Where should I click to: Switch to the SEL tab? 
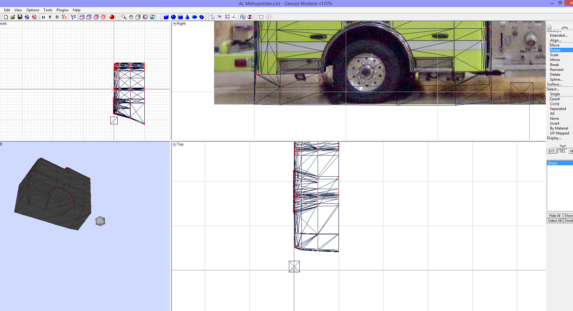coord(562,151)
